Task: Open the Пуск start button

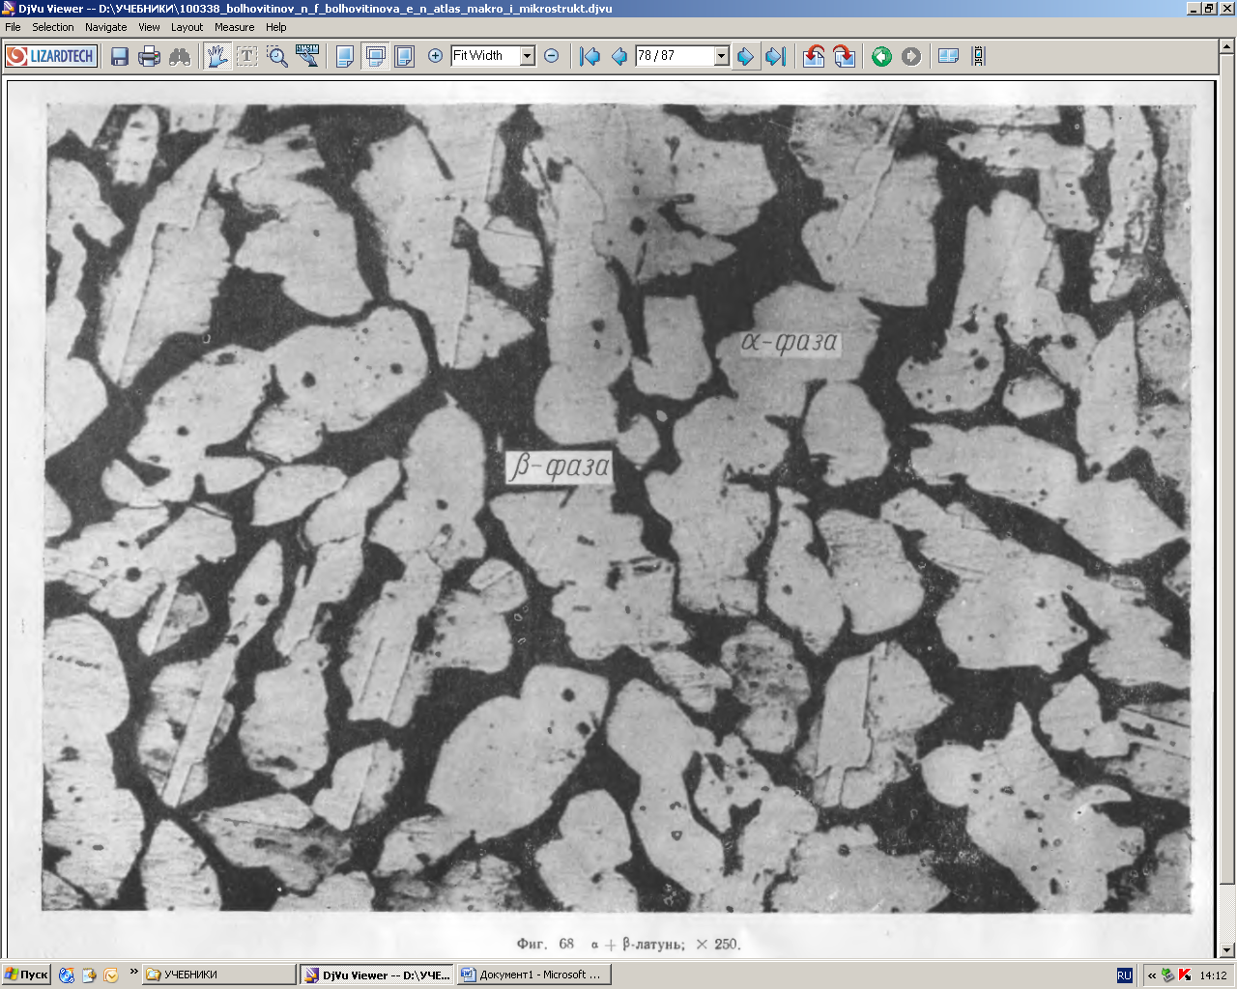Action: [x=27, y=975]
